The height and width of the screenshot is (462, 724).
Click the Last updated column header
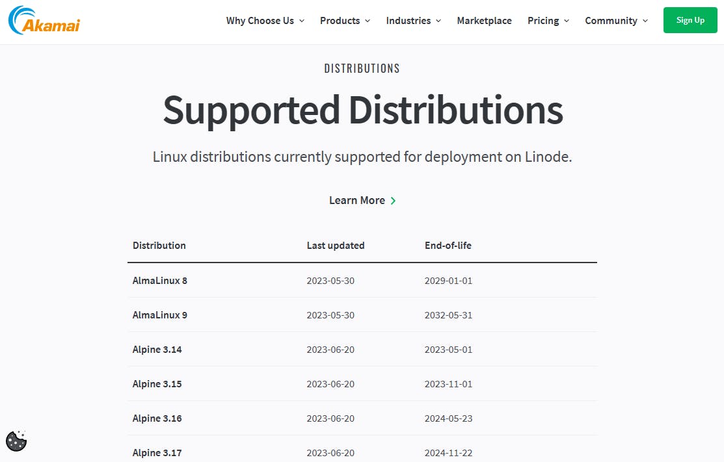[x=336, y=246]
